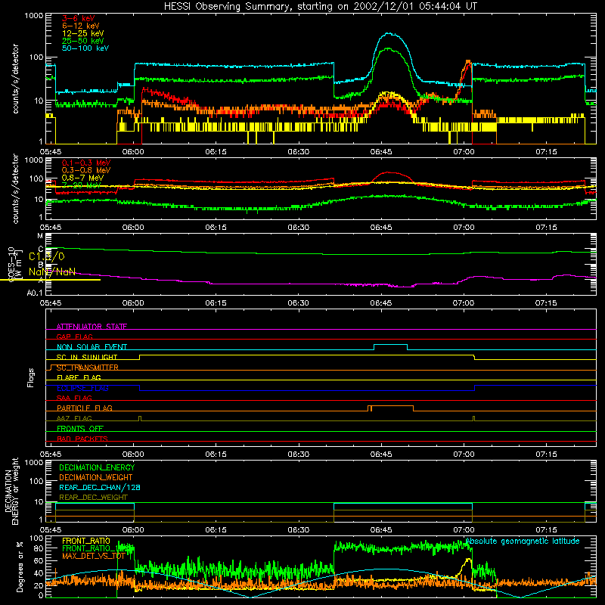Click the HESSI Observing Summary title text

coord(321,7)
